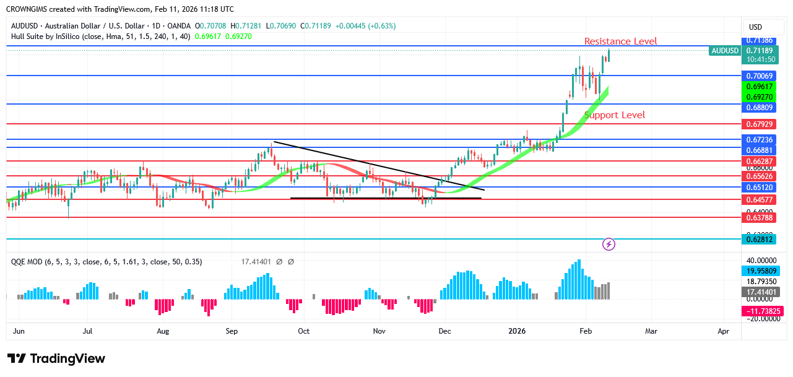This screenshot has width=793, height=377.
Task: Click the 0.67236 price level label
Action: [x=759, y=140]
